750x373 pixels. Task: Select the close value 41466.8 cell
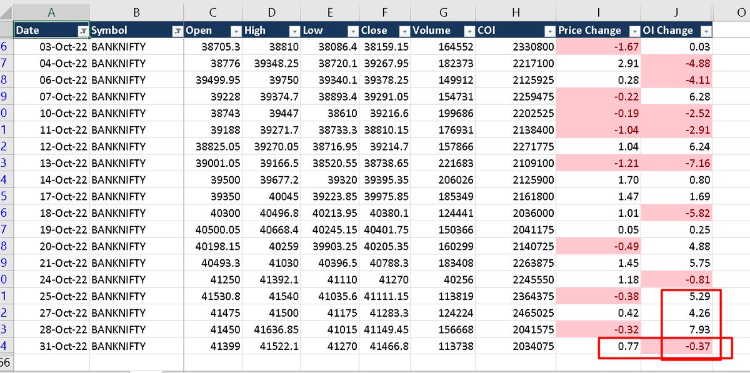387,346
